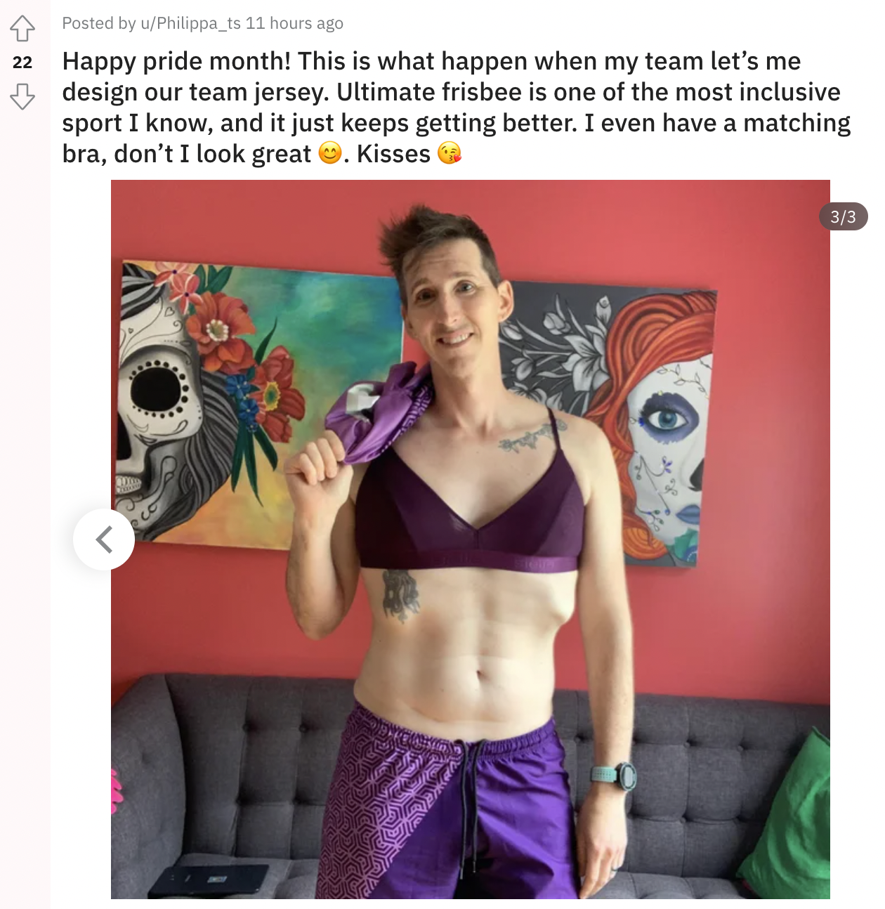The height and width of the screenshot is (909, 885).
Task: Click the kissing emoji in the title
Action: click(450, 153)
